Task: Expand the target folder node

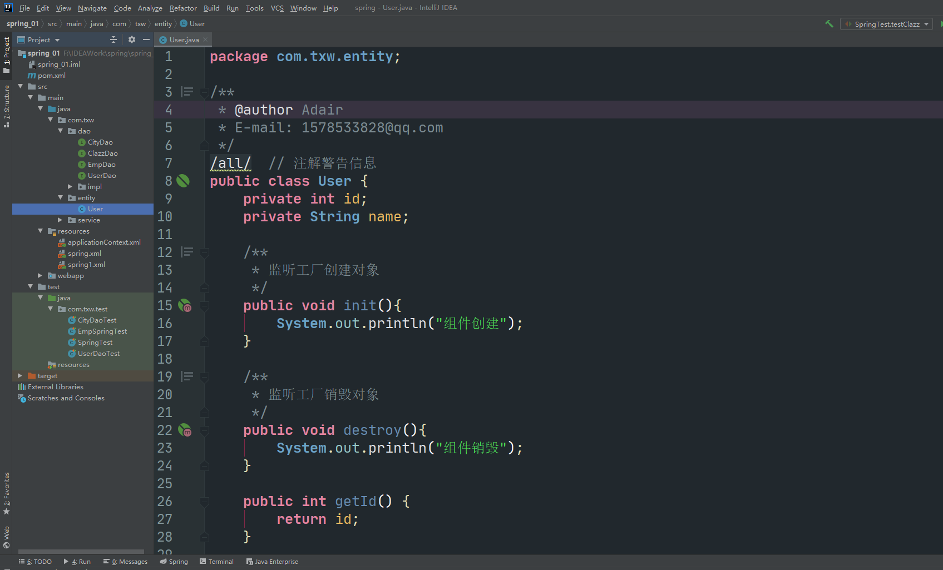Action: pos(21,375)
